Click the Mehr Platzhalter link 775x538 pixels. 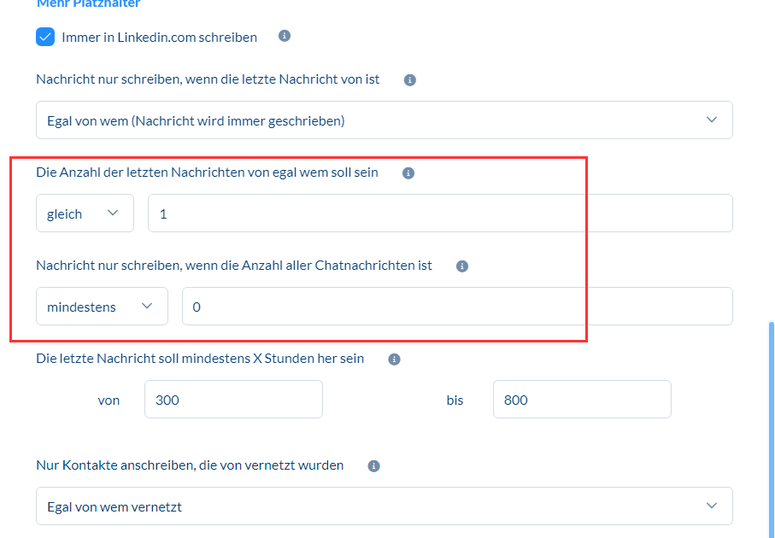click(x=88, y=4)
